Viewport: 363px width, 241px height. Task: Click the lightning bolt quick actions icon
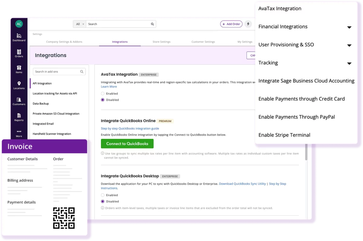pyautogui.click(x=248, y=24)
